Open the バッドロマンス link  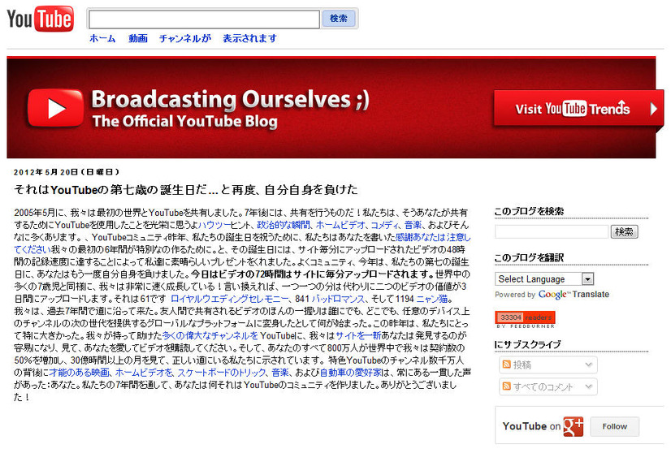click(x=338, y=299)
